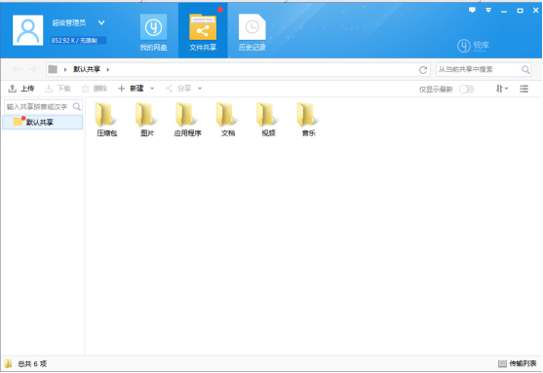Viewport: 543px width, 373px height.
Task: Click the storage usage bar 852.92 K
Action: pyautogui.click(x=78, y=41)
